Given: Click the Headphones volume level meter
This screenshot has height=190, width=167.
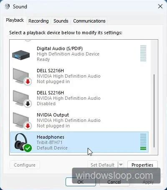Looking at the screenshot, I should point(143,142).
